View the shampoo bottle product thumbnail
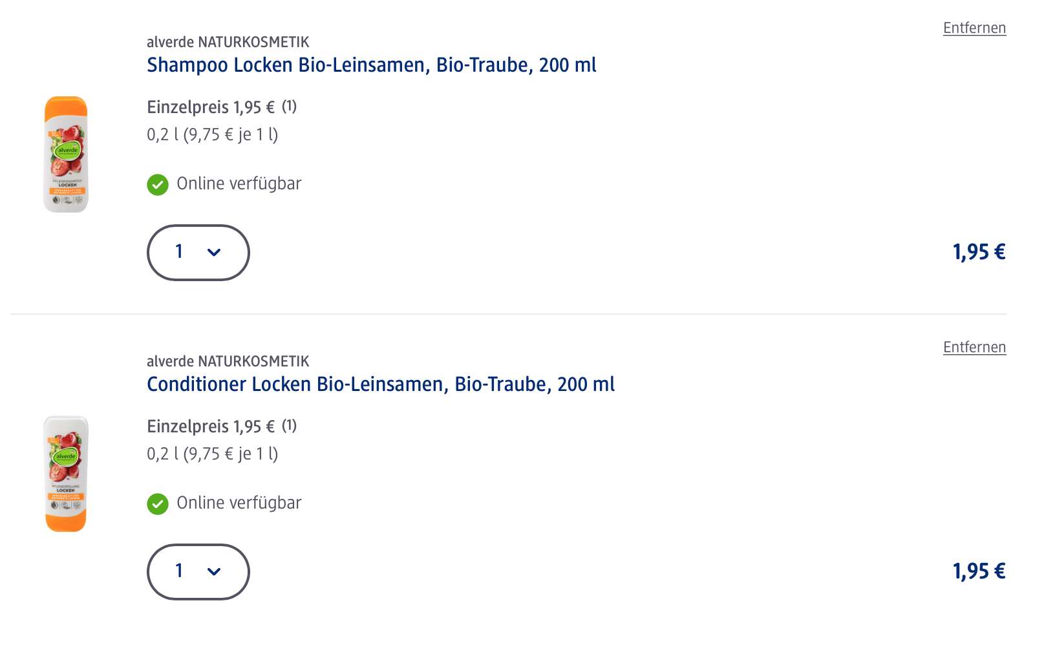The width and height of the screenshot is (1055, 645). 66,154
